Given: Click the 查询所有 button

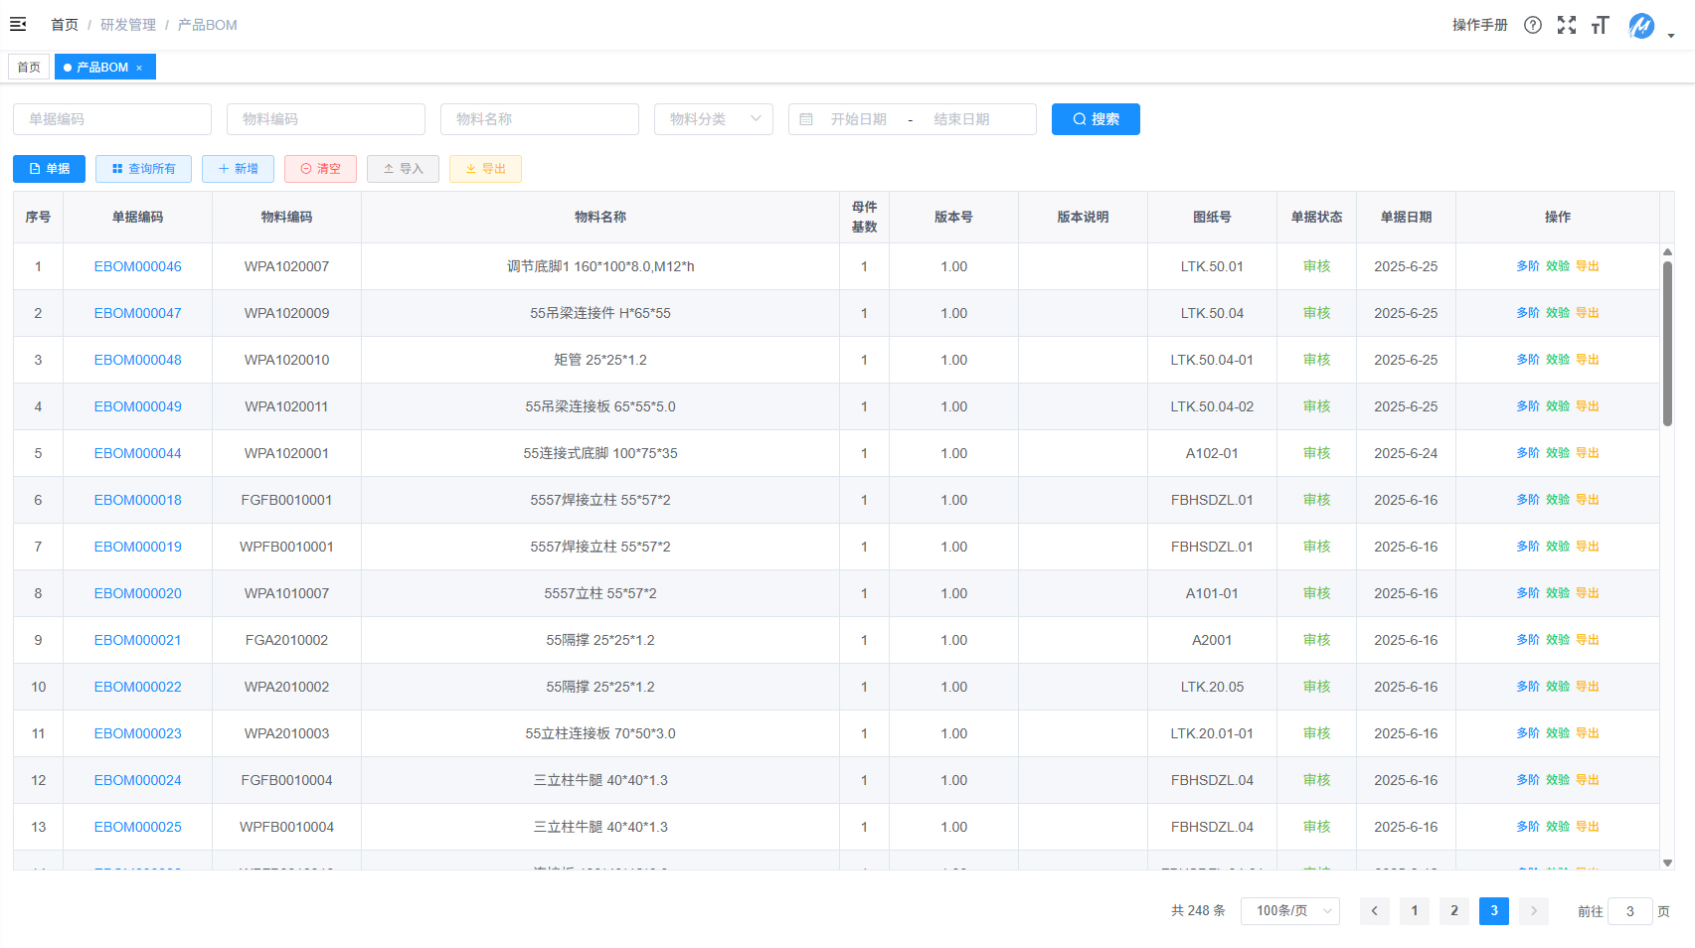Looking at the screenshot, I should tap(144, 169).
